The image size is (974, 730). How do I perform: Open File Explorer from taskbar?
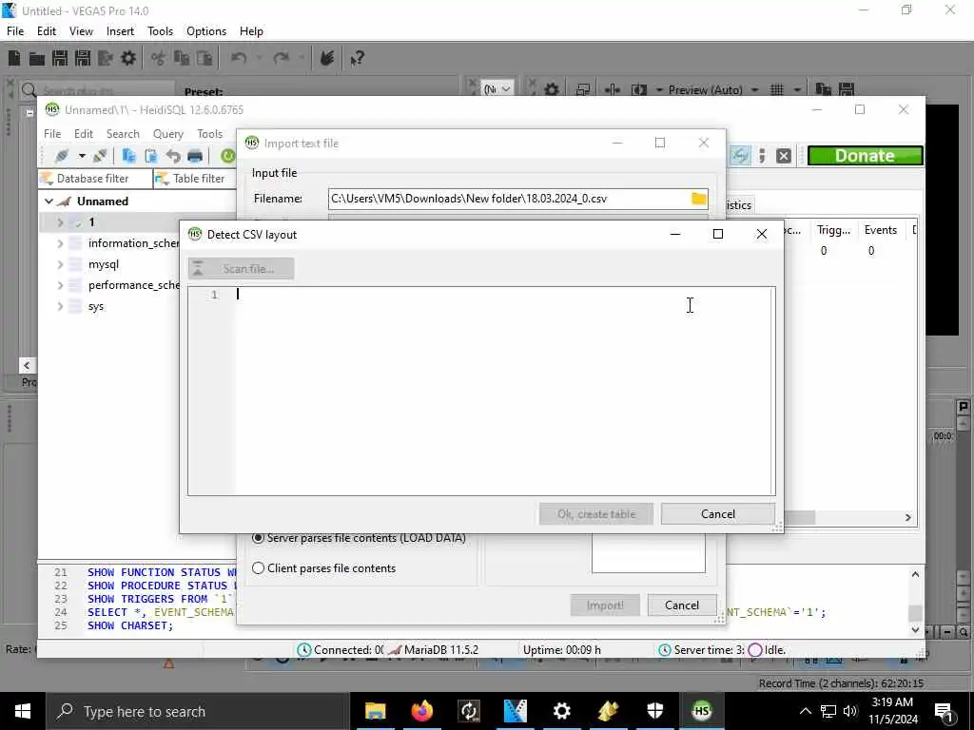point(375,711)
